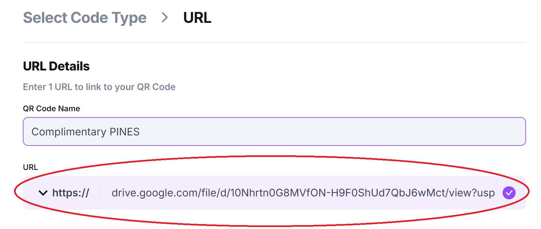Image resolution: width=541 pixels, height=229 pixels.
Task: Go back to Select Code Type
Action: pos(85,18)
